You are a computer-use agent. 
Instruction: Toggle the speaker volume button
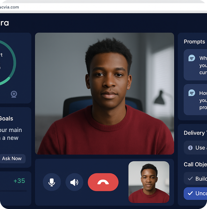click(x=74, y=182)
